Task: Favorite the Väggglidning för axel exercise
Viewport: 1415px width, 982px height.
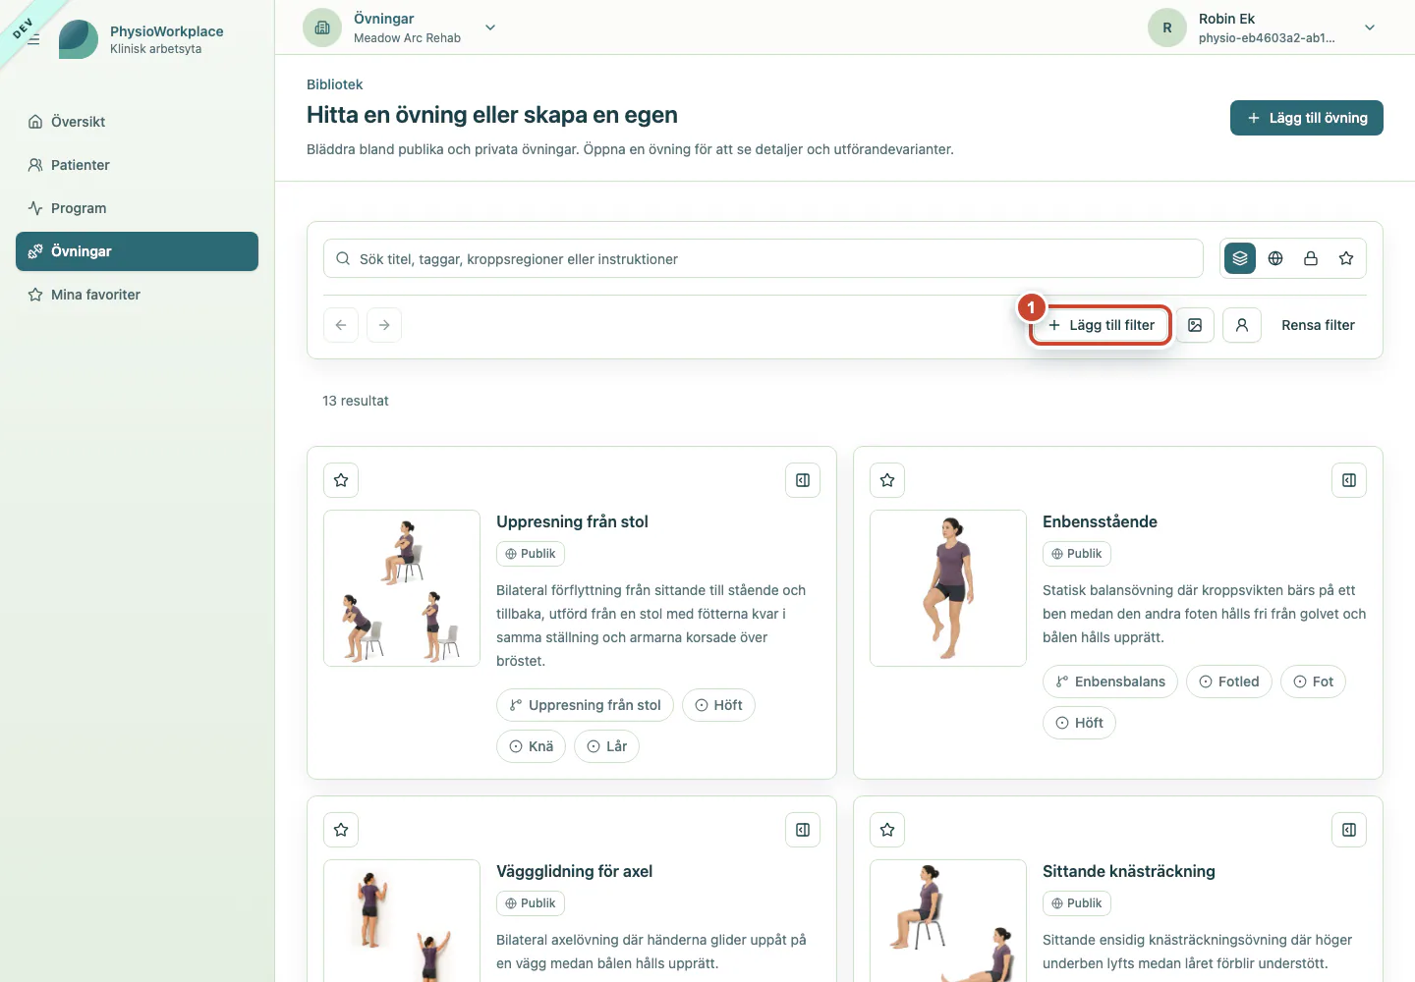Action: (x=341, y=830)
